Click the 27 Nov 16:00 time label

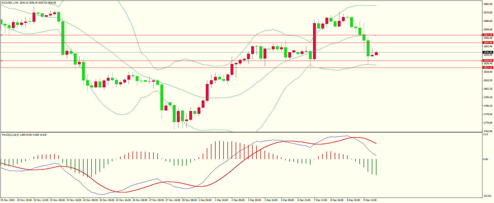point(173,200)
